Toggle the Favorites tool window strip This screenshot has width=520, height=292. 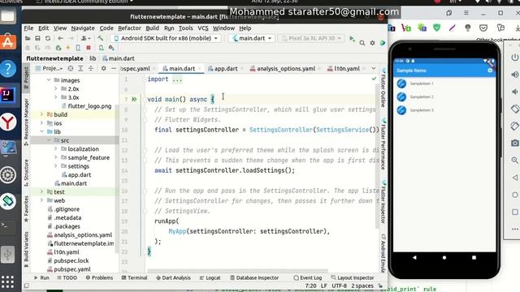pos(26,208)
